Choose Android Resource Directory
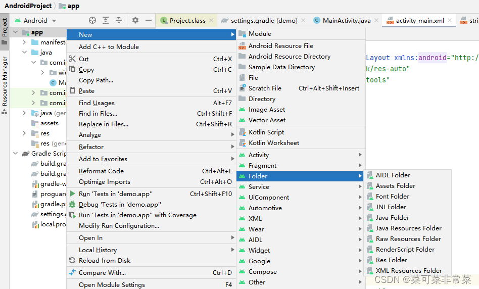The image size is (479, 289). click(x=301, y=57)
